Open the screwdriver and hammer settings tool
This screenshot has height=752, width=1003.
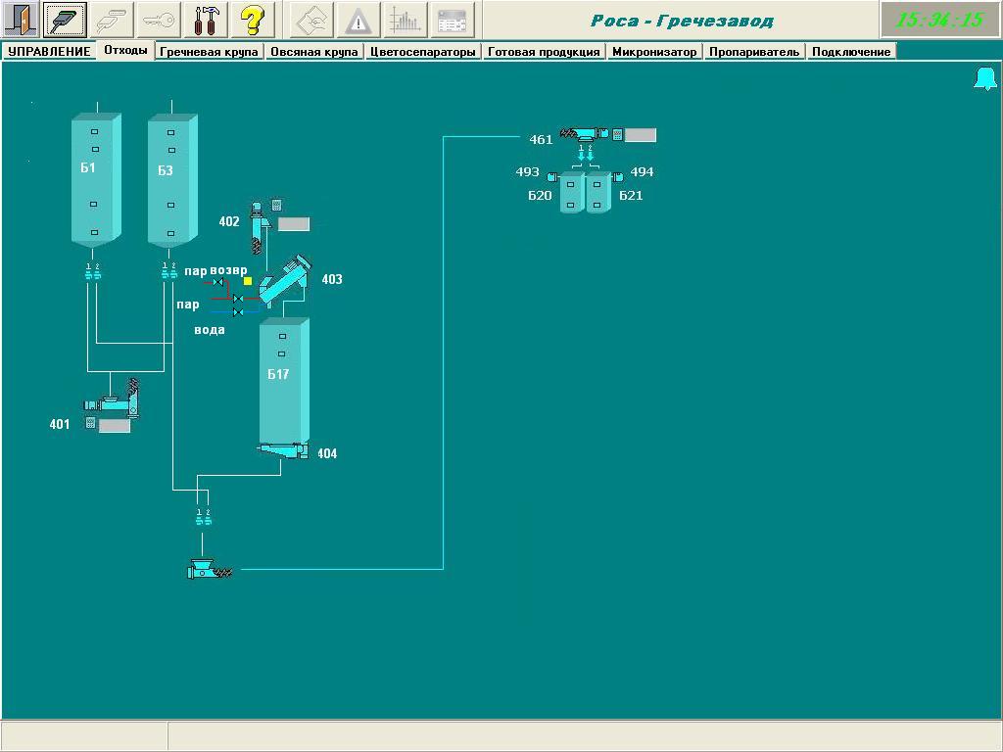(x=207, y=20)
